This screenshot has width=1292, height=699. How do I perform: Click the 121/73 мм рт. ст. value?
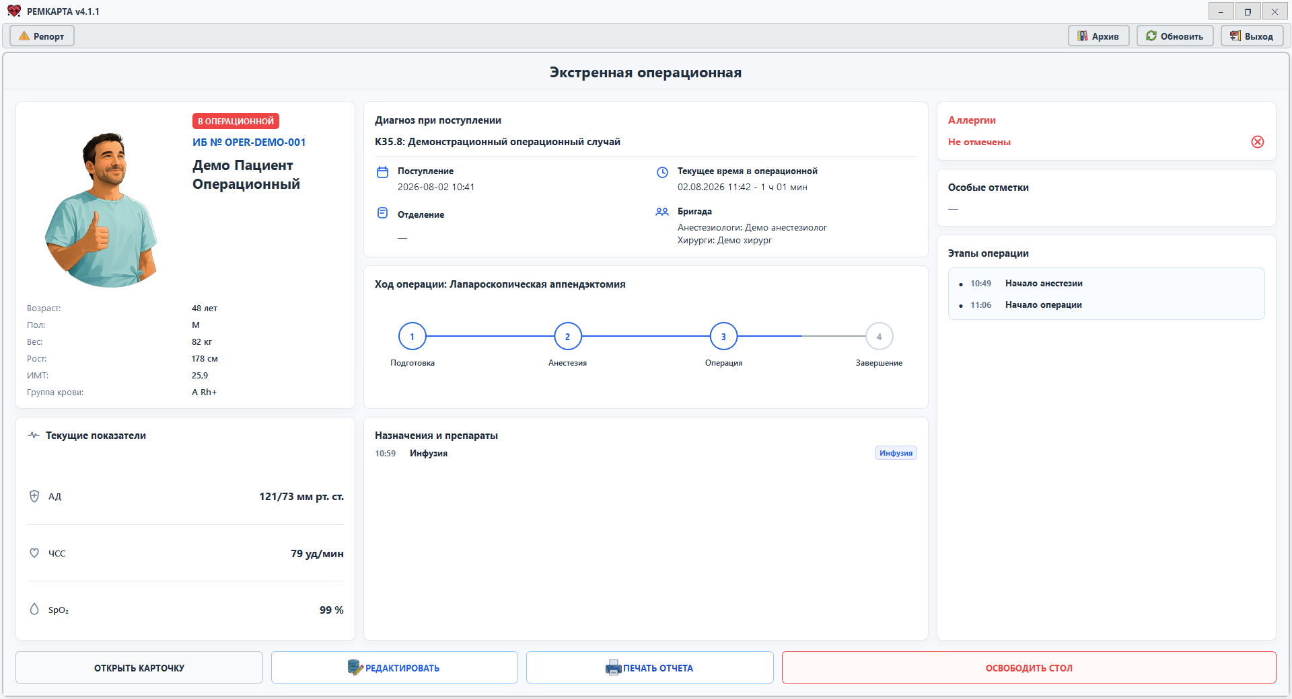[x=301, y=497]
